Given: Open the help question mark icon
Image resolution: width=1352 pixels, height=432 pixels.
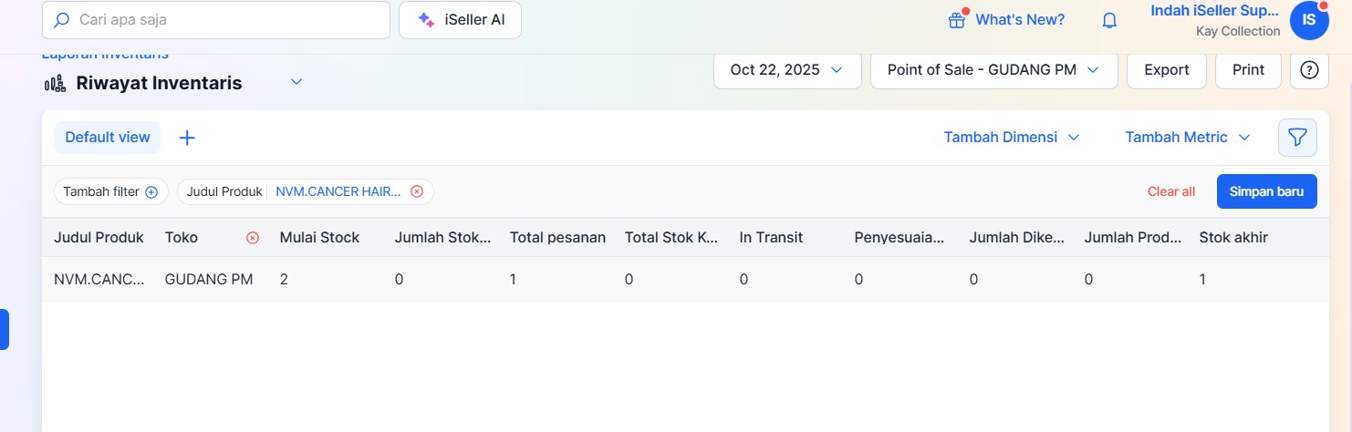Looking at the screenshot, I should (1309, 70).
